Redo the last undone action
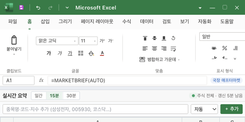The width and height of the screenshot is (245, 122). coord(50,8)
